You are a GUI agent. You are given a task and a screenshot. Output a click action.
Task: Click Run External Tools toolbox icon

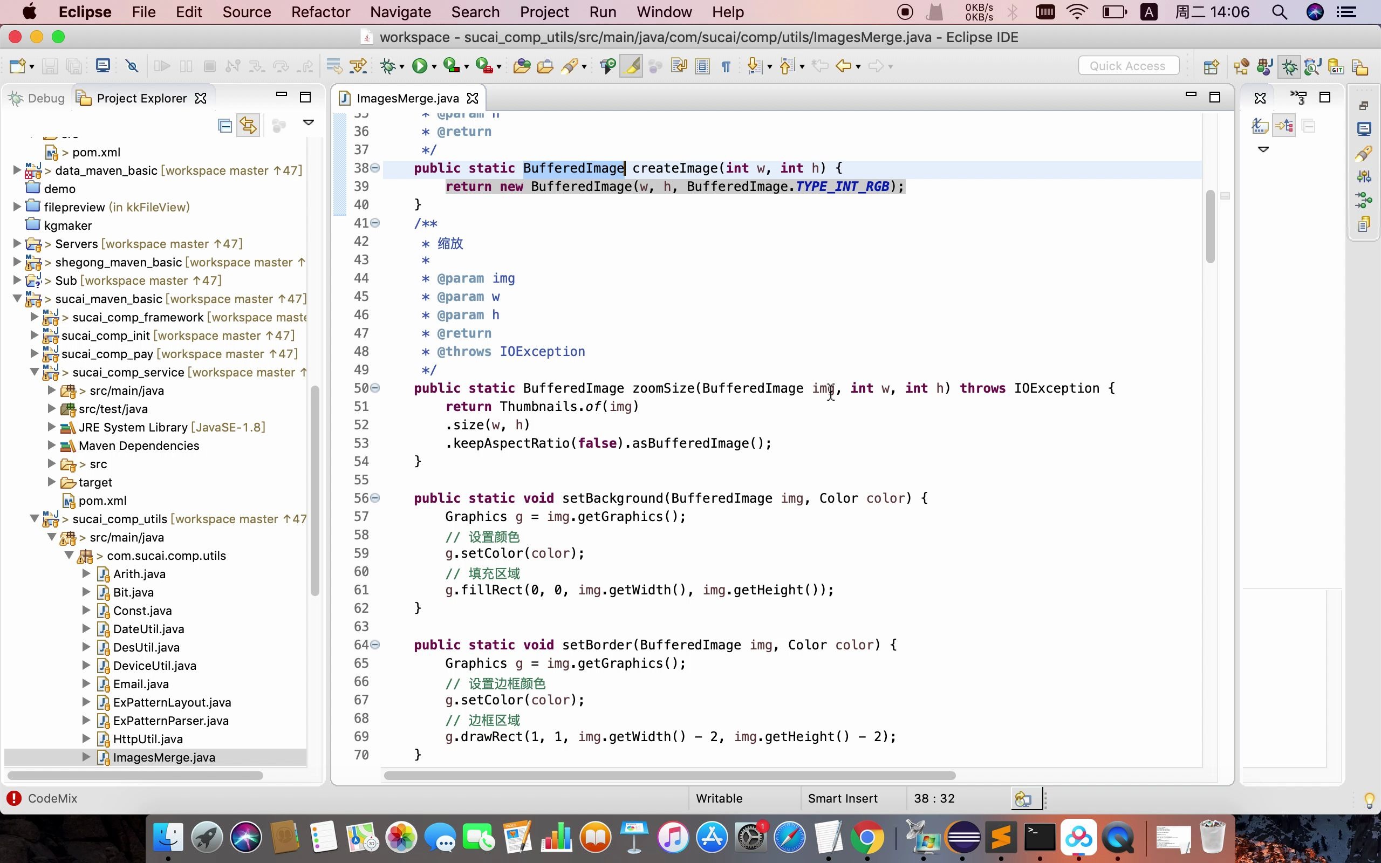pos(484,66)
